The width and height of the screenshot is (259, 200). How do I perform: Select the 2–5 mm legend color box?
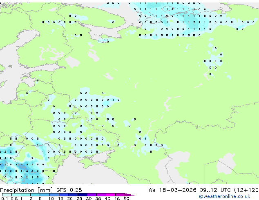point(35,195)
